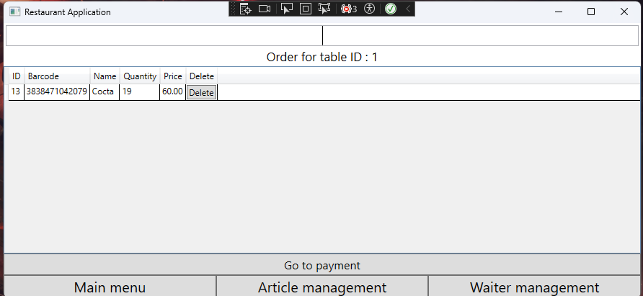This screenshot has height=296, width=643.
Task: Open binding failures indicator showing 3
Action: click(349, 9)
